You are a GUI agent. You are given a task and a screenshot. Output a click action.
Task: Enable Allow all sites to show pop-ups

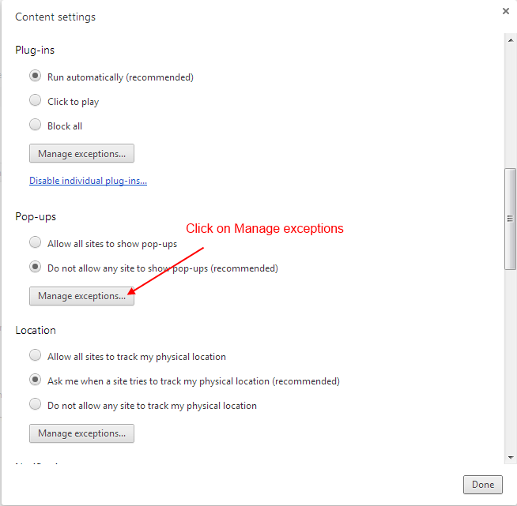35,243
